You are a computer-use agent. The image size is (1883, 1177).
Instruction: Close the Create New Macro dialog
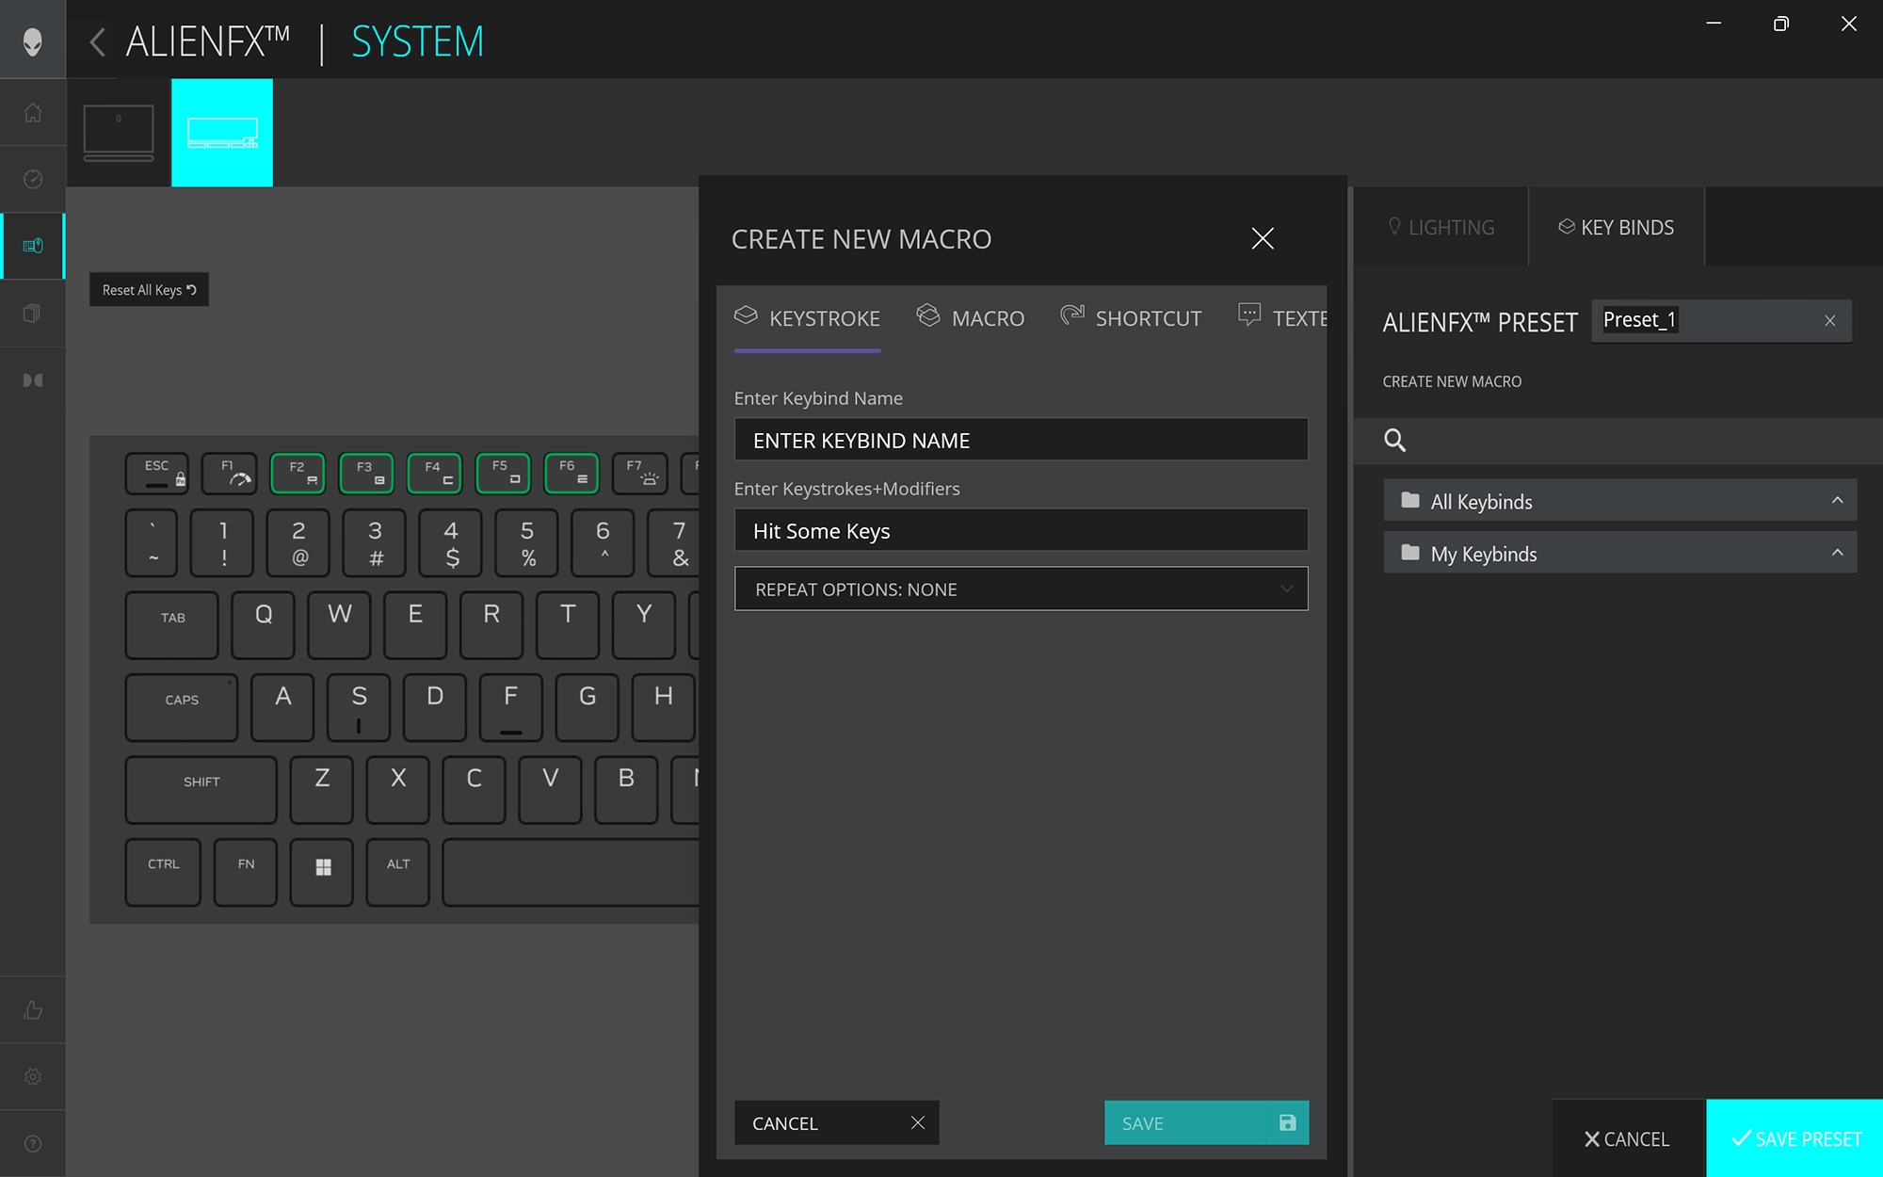(x=1263, y=238)
